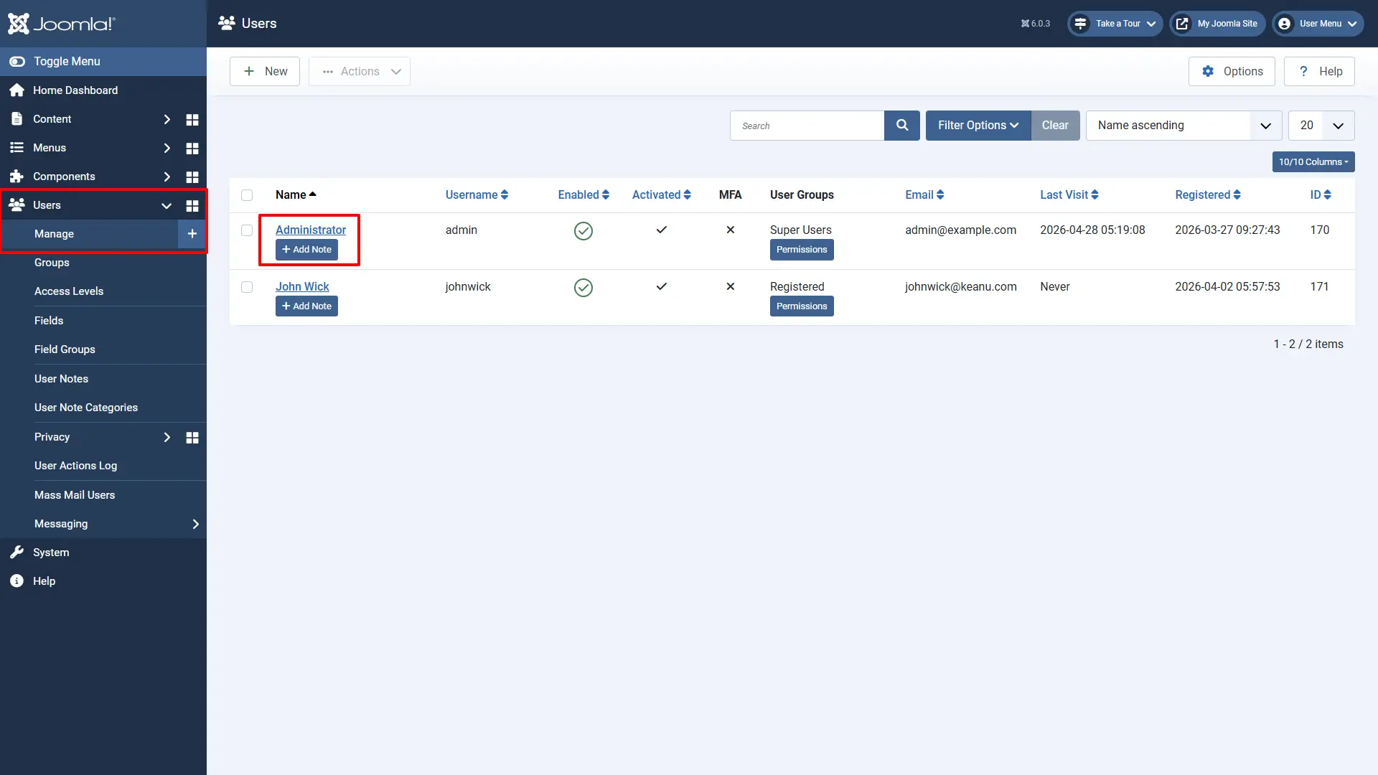
Task: Click the System wrench icon
Action: 16,552
